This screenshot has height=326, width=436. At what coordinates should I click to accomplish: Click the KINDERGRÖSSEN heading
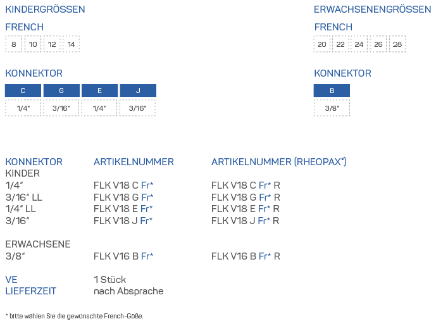point(45,9)
